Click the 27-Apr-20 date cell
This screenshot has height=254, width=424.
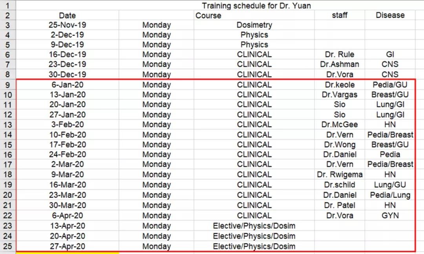coord(68,247)
